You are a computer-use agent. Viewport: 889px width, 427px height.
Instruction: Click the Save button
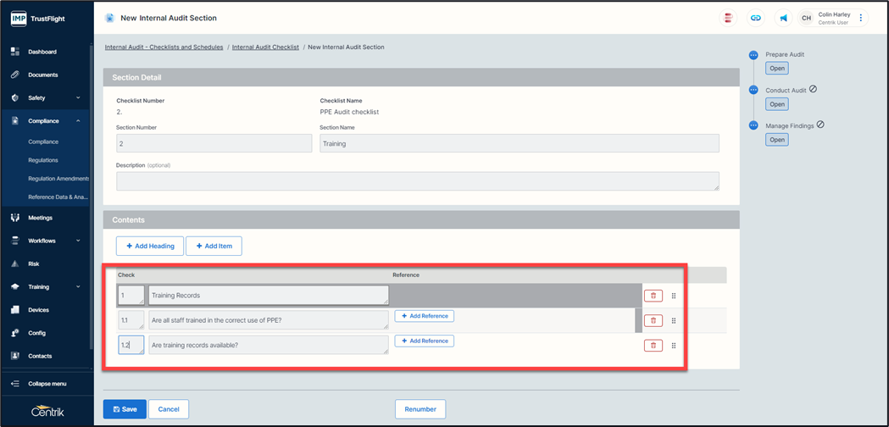point(125,409)
